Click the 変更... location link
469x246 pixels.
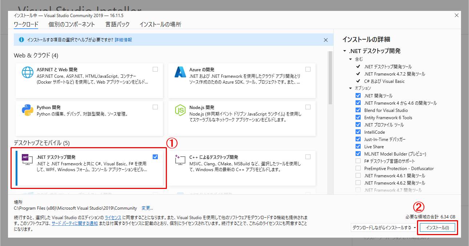coord(147,208)
